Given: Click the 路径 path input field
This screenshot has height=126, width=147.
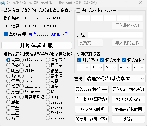Looking at the screenshot, I should tap(115, 35).
